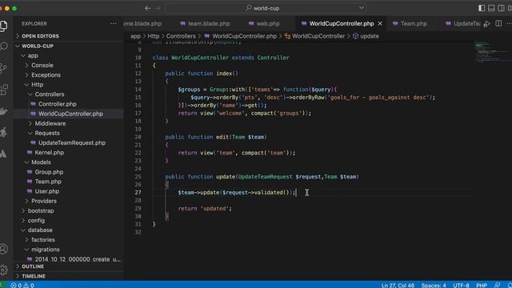
Task: Open the Accounts menu icon
Action: tap(3, 249)
